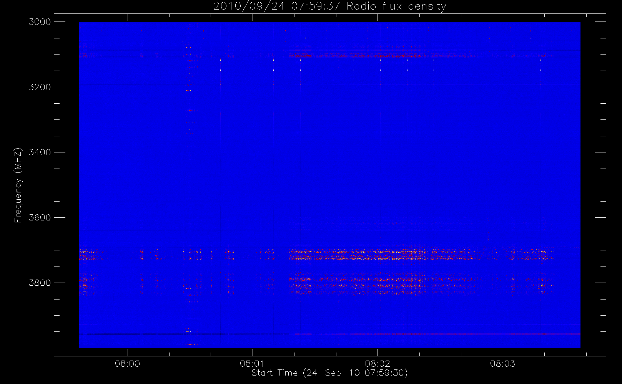Viewport: 622px width, 384px height.
Task: Click the 3200 frequency tick label
Action: [40, 87]
